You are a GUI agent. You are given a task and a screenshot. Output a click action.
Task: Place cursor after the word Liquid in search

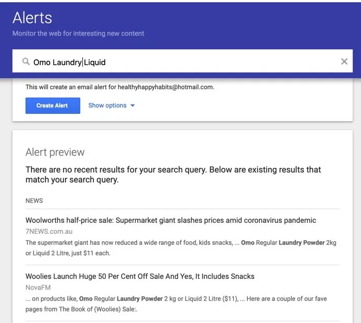click(x=106, y=62)
